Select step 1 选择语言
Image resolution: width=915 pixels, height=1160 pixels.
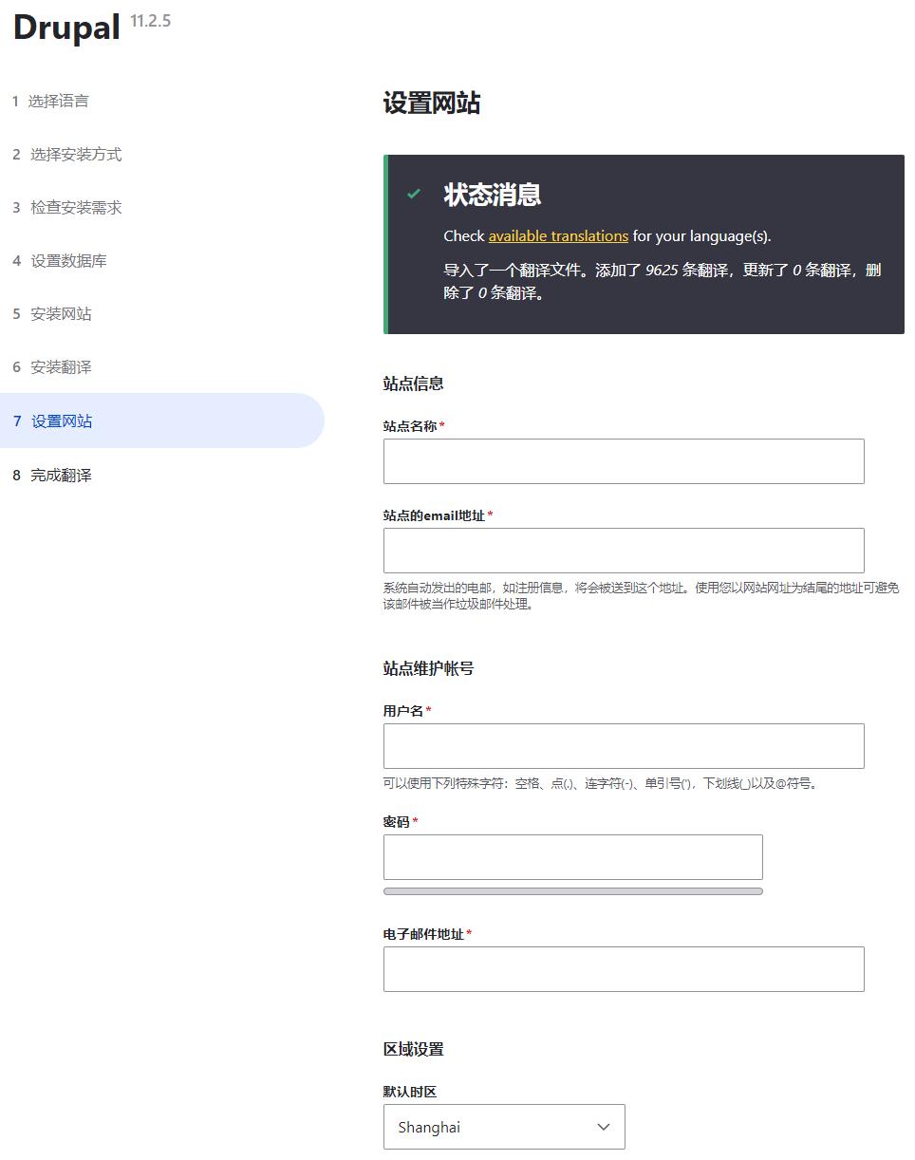[51, 101]
